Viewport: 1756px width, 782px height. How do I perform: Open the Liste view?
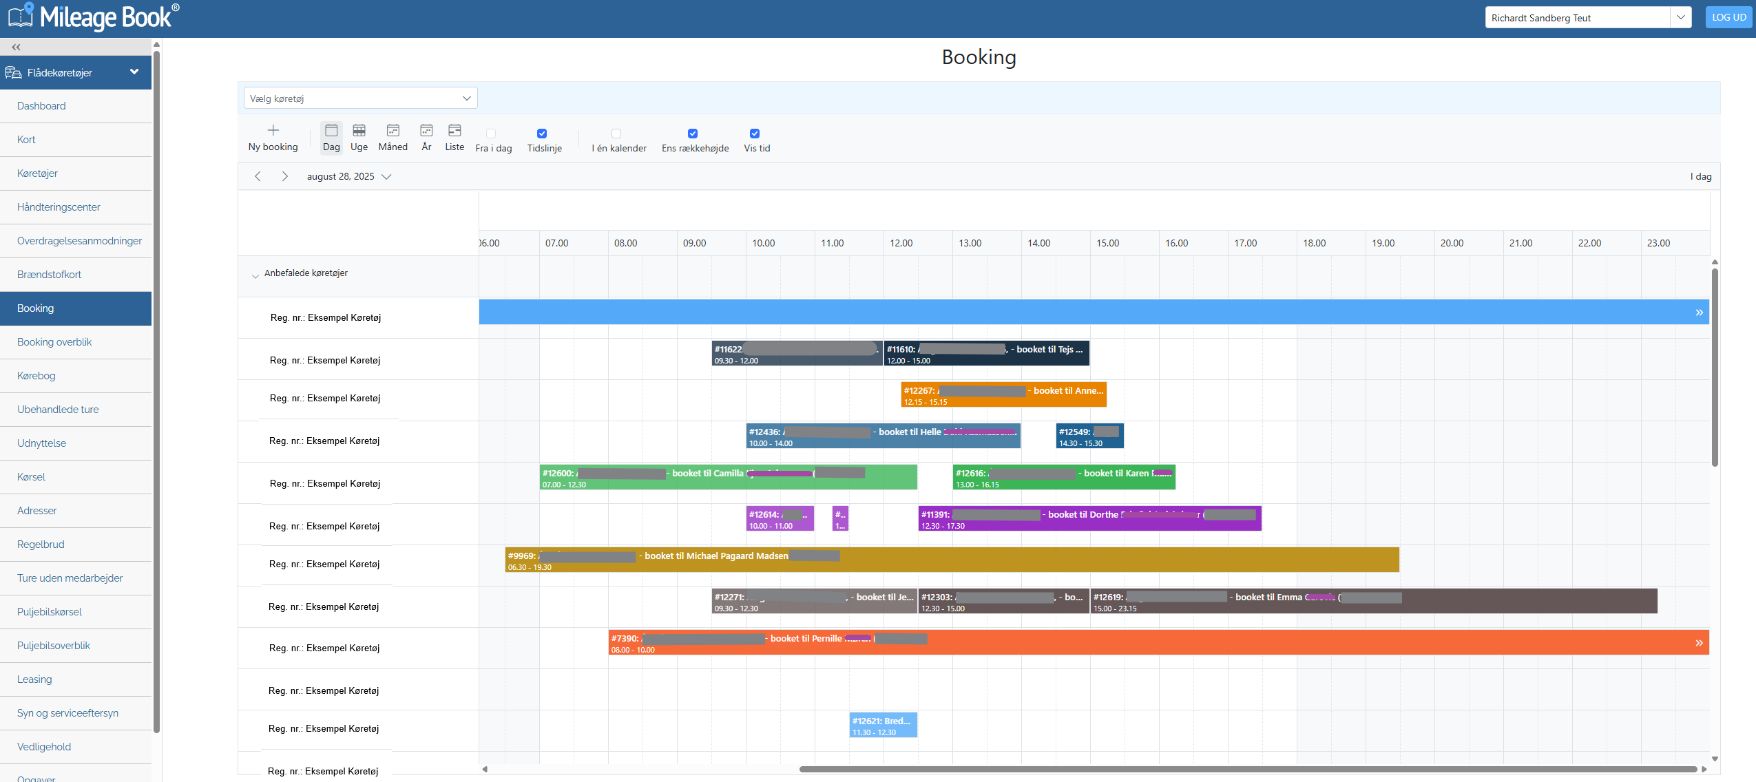point(454,138)
